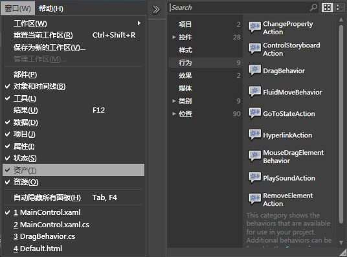Open the 窗口(W) menu

click(18, 8)
